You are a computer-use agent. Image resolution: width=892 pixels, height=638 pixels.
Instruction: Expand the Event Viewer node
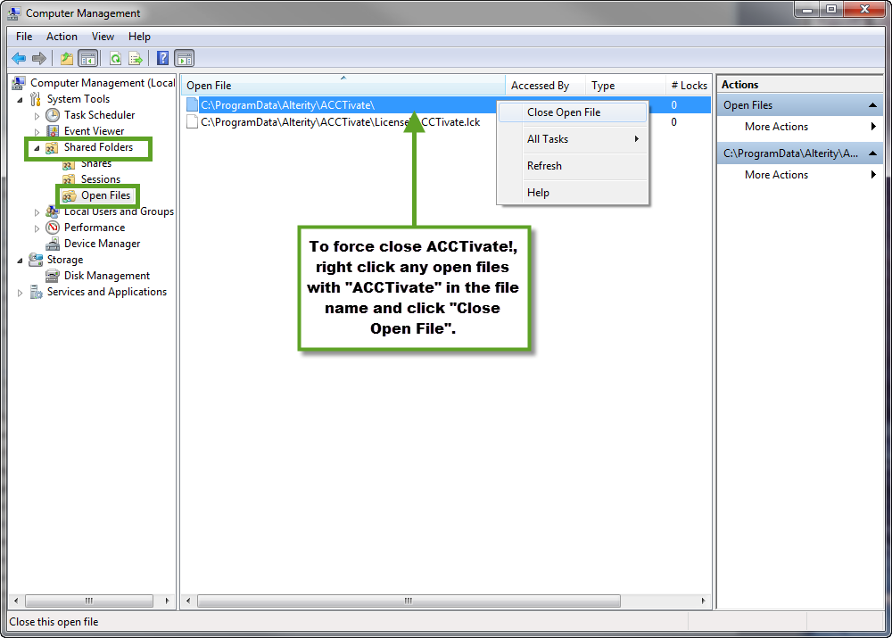point(37,132)
